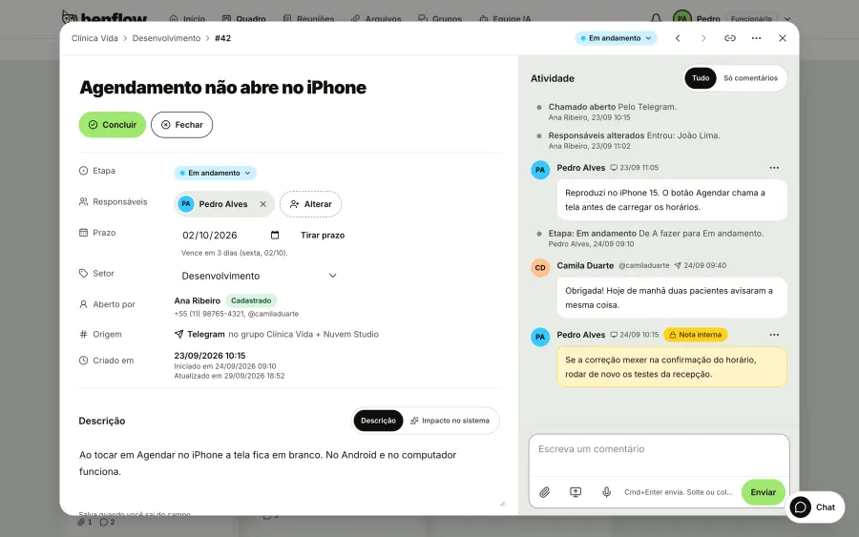Click the Fechar button
The height and width of the screenshot is (537, 859).
tap(182, 125)
